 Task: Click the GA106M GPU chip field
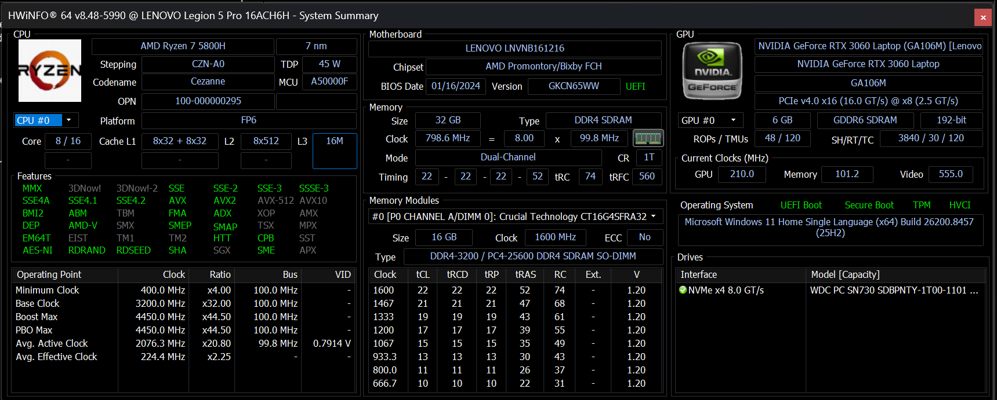(x=868, y=83)
